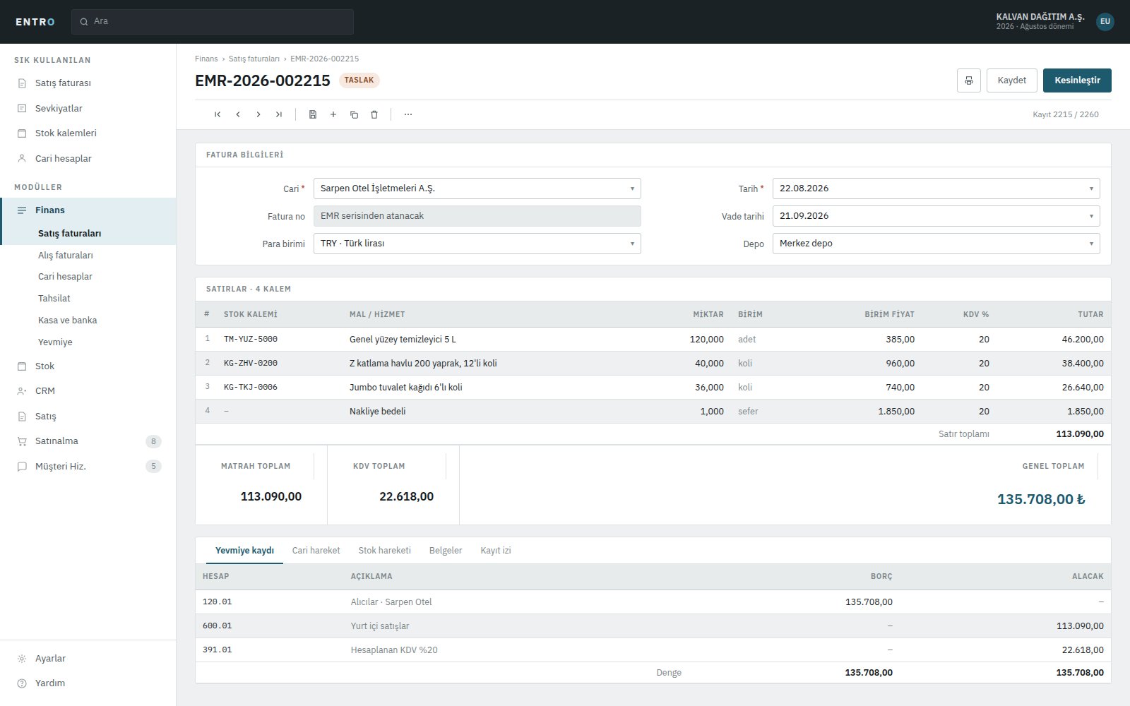The width and height of the screenshot is (1130, 706).
Task: Switch to Cari hareket tab
Action: [x=316, y=550]
